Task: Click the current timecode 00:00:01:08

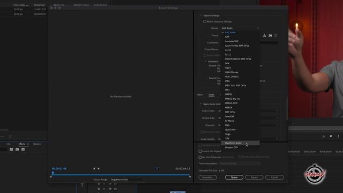Action: (x=59, y=168)
